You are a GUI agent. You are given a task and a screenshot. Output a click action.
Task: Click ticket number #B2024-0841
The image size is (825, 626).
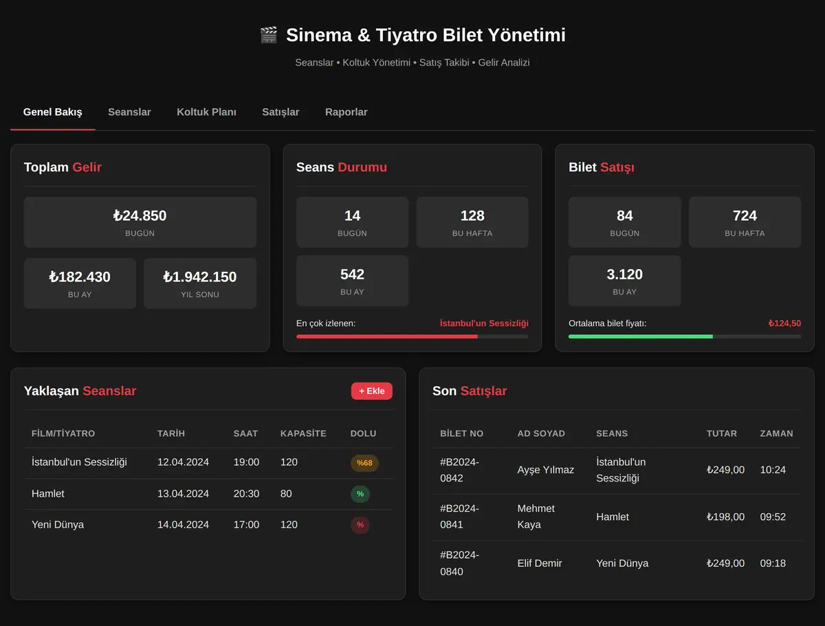pos(460,517)
